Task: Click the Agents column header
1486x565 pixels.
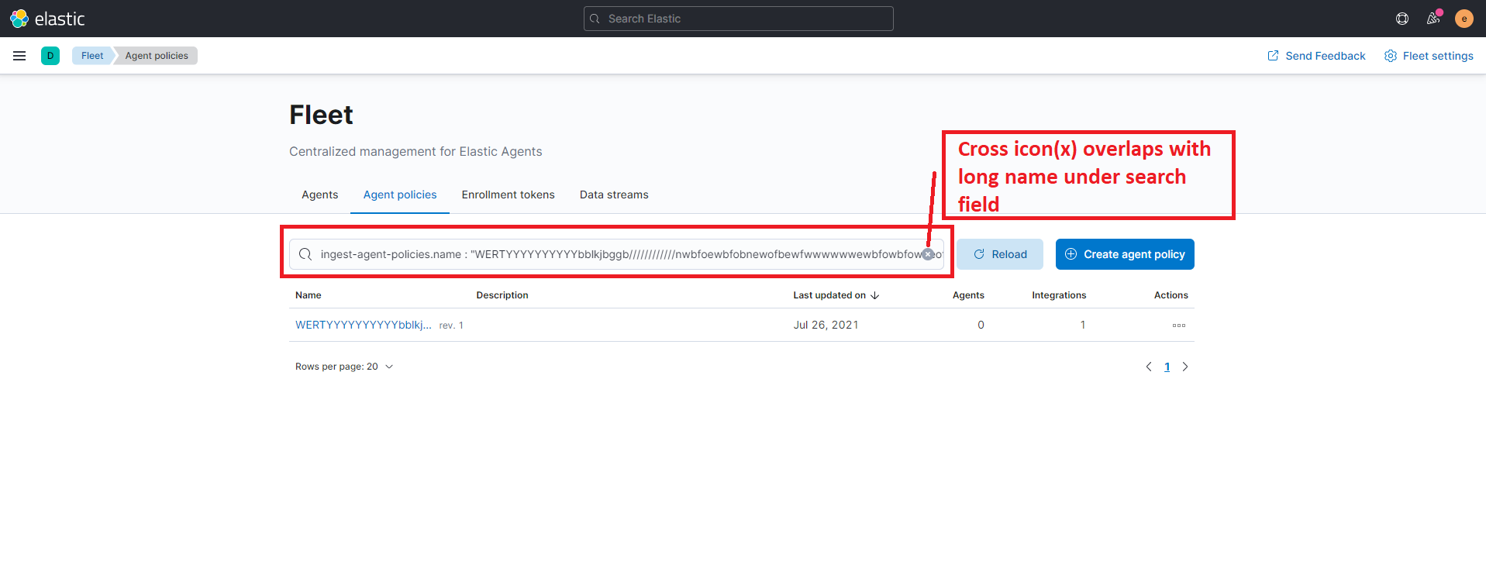Action: tap(968, 295)
